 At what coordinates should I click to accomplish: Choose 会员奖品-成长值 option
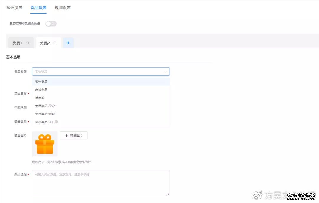(101, 122)
